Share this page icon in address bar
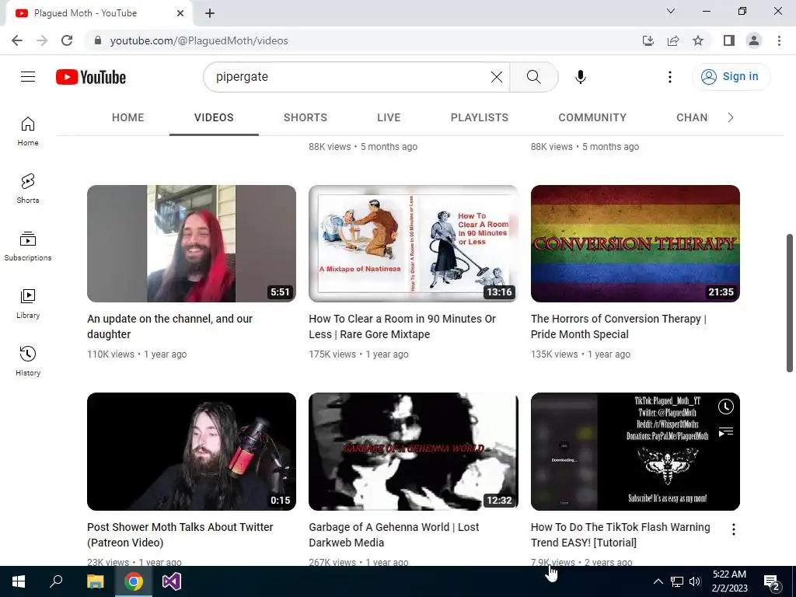Image resolution: width=796 pixels, height=597 pixels. click(673, 40)
